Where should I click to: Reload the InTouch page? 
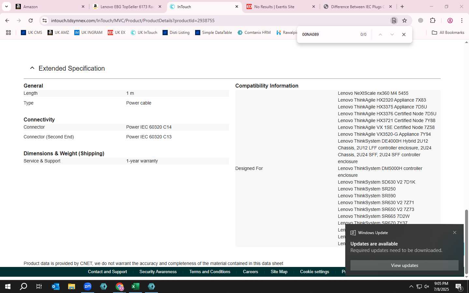pos(31,21)
